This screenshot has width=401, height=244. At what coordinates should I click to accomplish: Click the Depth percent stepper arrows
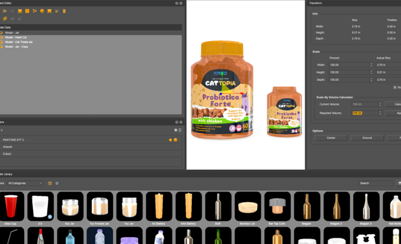(371, 80)
